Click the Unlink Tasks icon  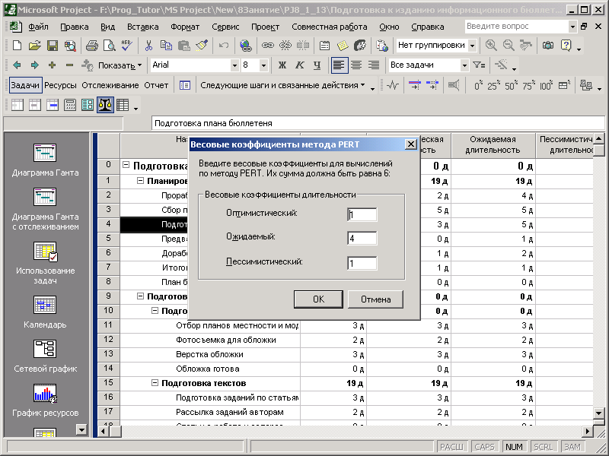[285, 46]
